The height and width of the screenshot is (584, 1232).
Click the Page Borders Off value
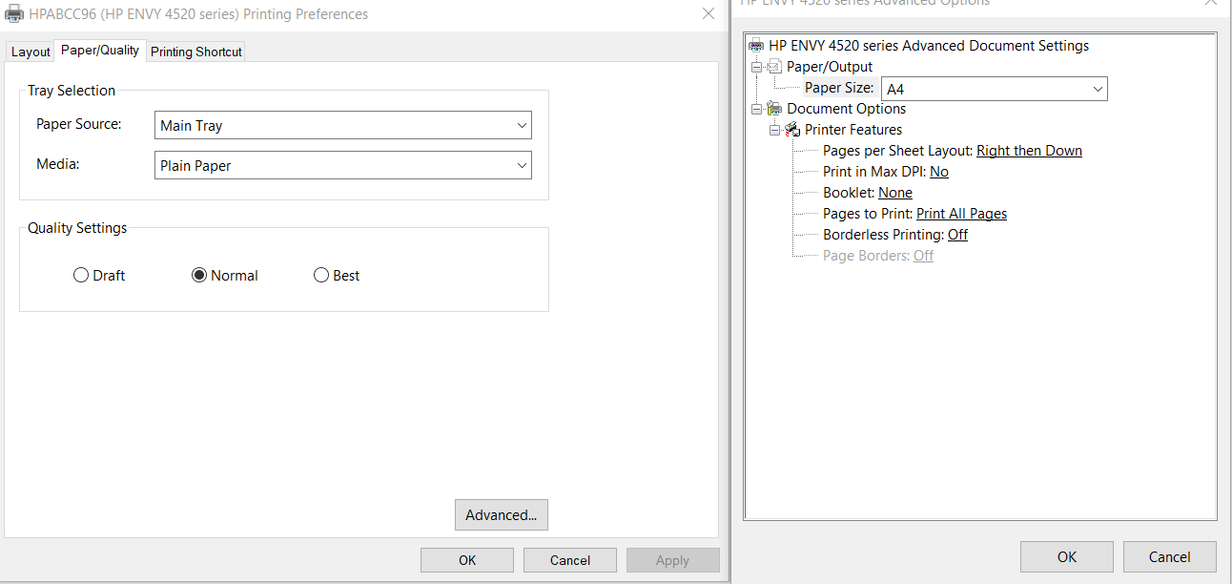[x=923, y=256]
